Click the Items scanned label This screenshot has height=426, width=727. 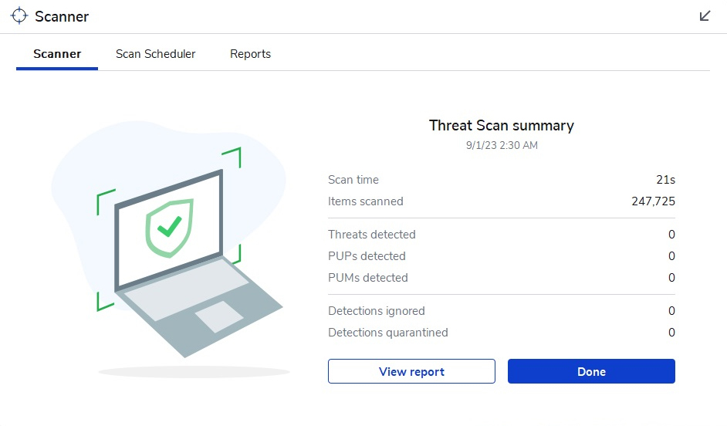click(x=366, y=201)
